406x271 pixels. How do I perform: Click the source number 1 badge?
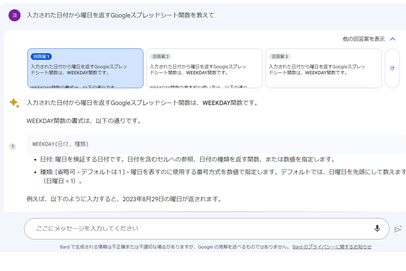click(13, 146)
